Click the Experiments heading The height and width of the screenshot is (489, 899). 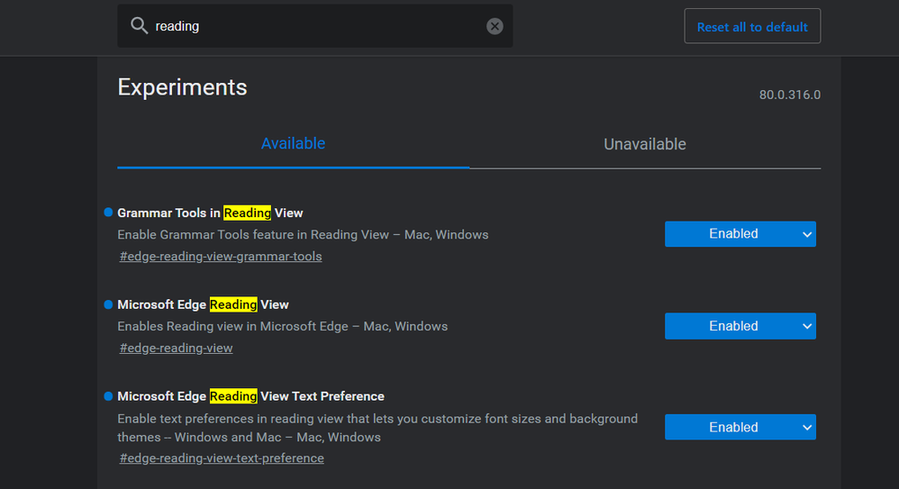(182, 87)
